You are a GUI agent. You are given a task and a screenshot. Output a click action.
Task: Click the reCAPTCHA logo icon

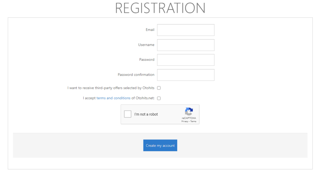point(189,112)
